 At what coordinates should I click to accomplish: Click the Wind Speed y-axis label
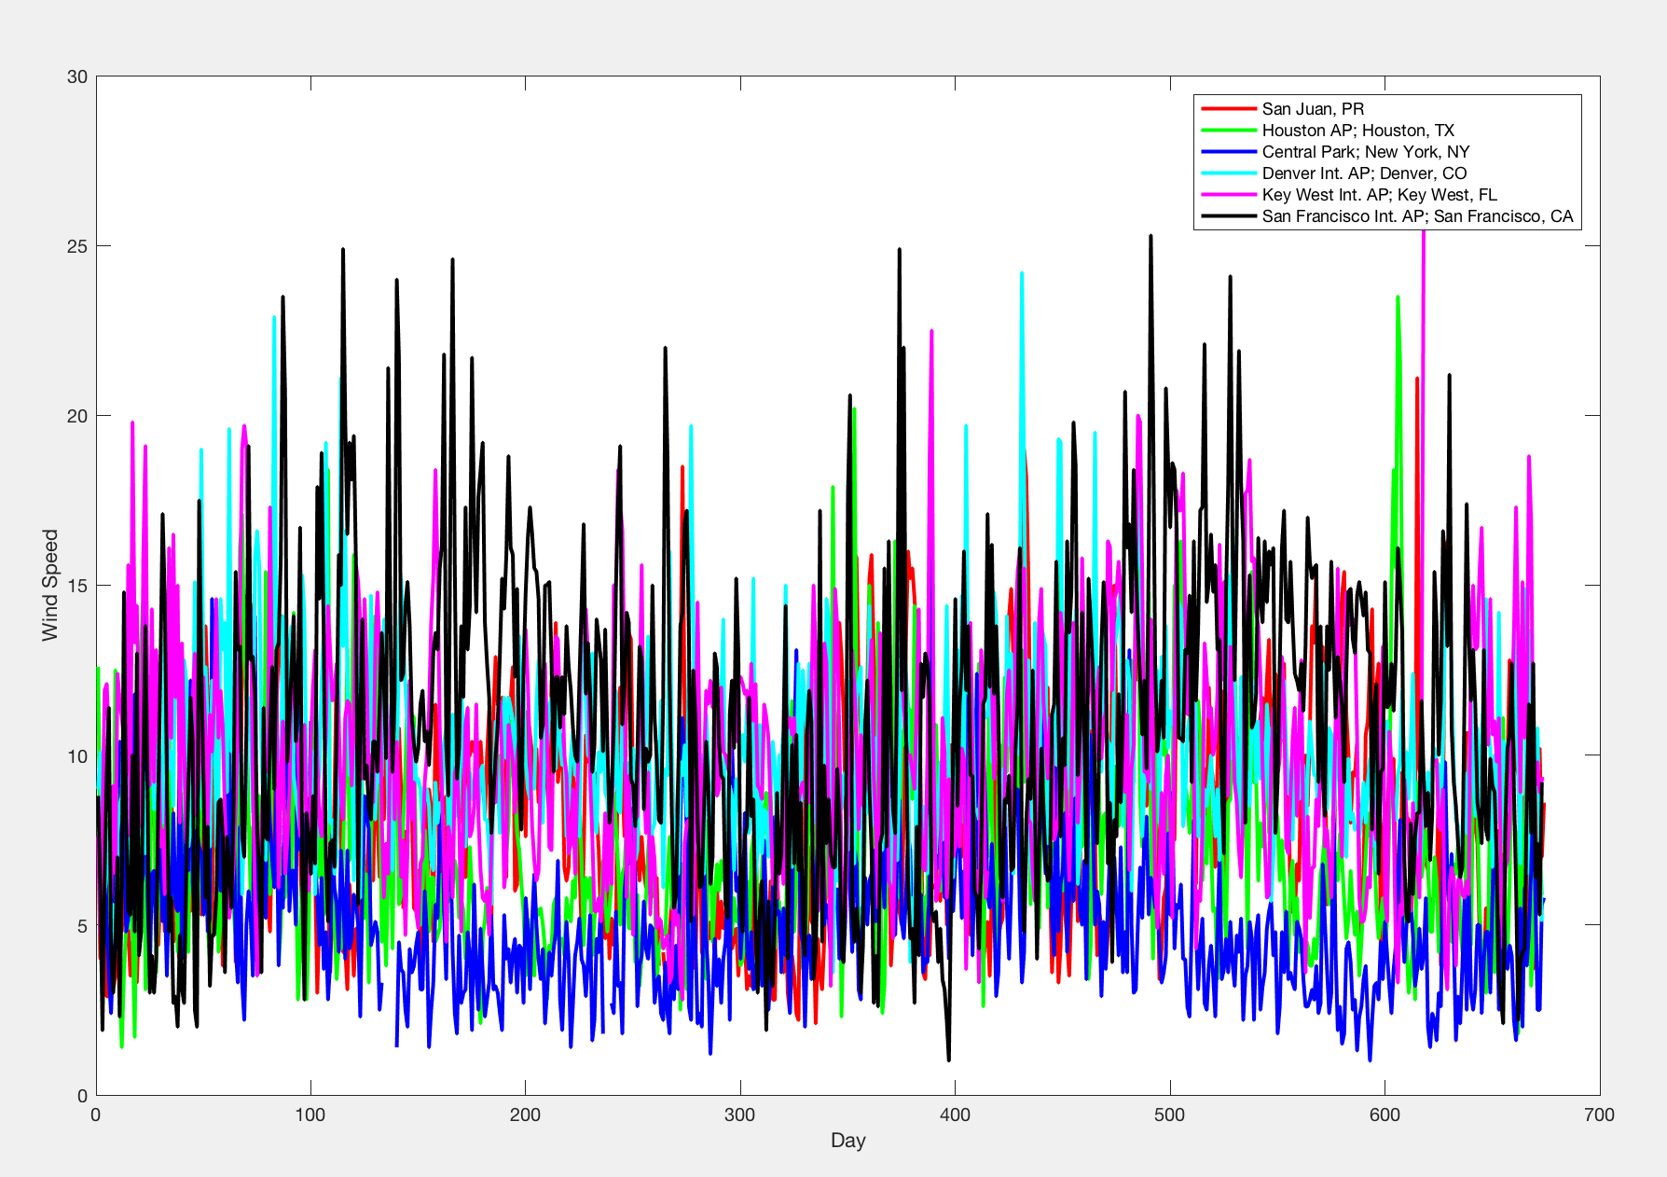(x=50, y=585)
